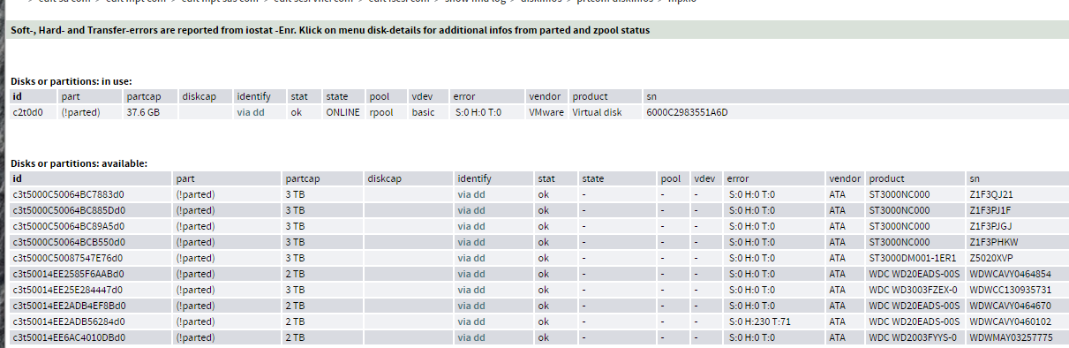
Task: Select serial number 6000C2983551A6D
Action: [687, 113]
